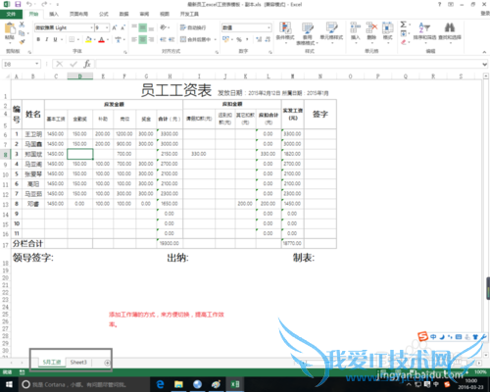This screenshot has height=392, width=490.
Task: Click the Copy icon in clipboard group
Action: tap(22, 33)
